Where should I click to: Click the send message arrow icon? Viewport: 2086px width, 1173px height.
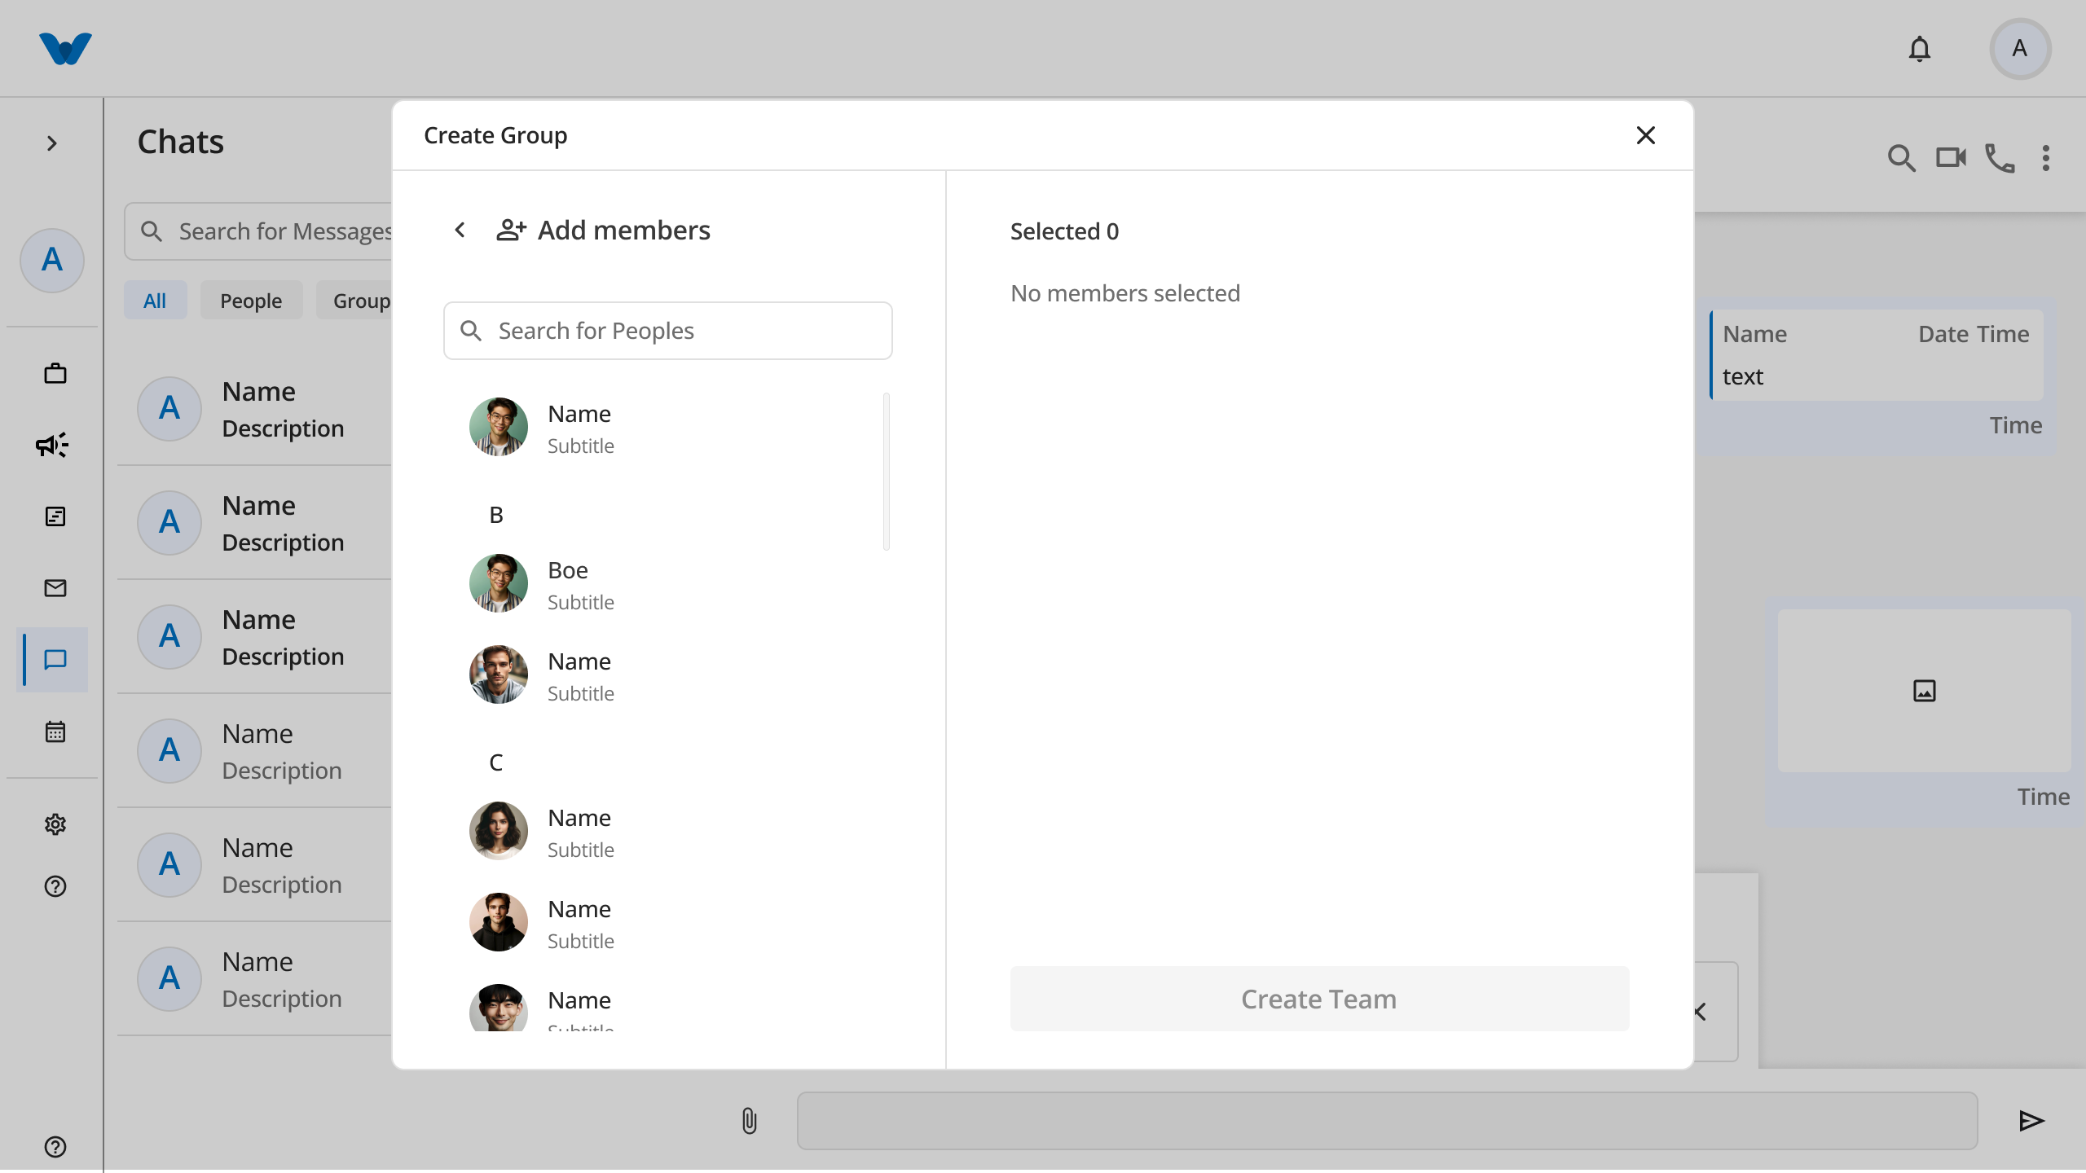point(2032,1121)
